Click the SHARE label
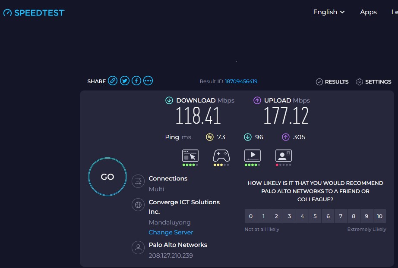 pyautogui.click(x=96, y=81)
